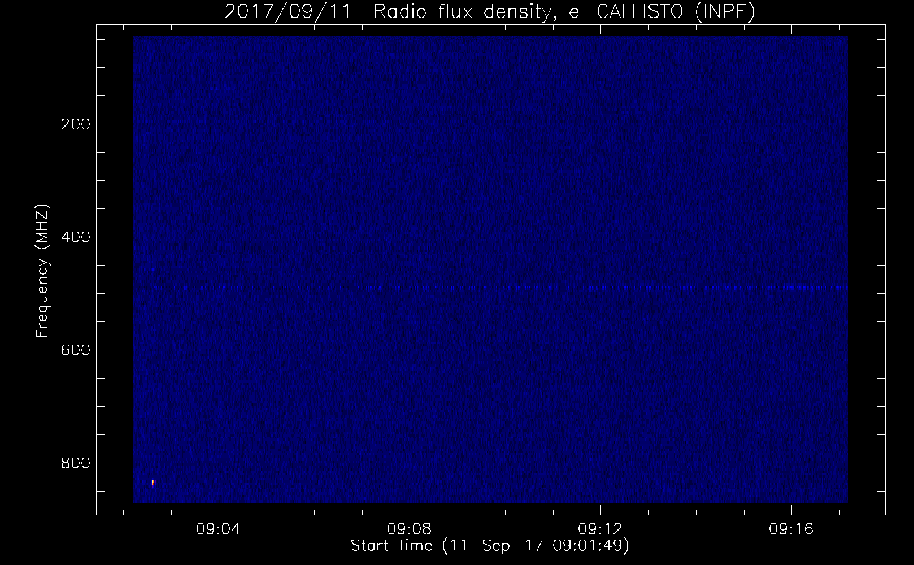Click the plot title '2017/09/11 Radio flux density, e-CALLISTO (INPE)'
Viewport: 914px width, 565px height.
[x=490, y=12]
